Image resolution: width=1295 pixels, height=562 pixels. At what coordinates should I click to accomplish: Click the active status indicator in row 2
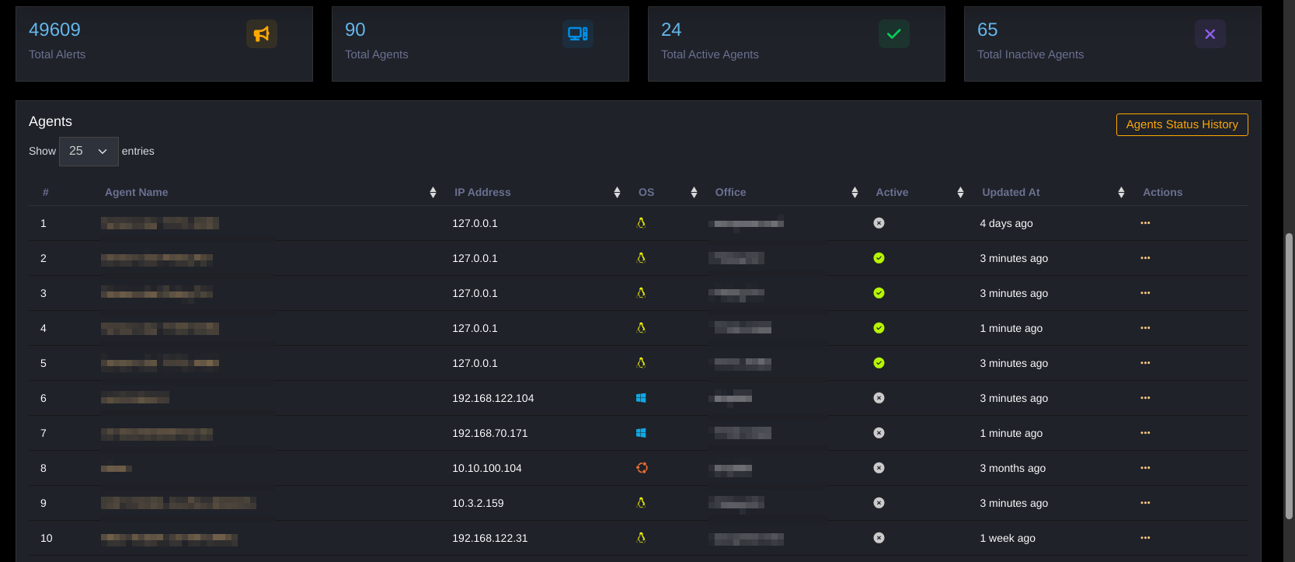[x=879, y=258]
